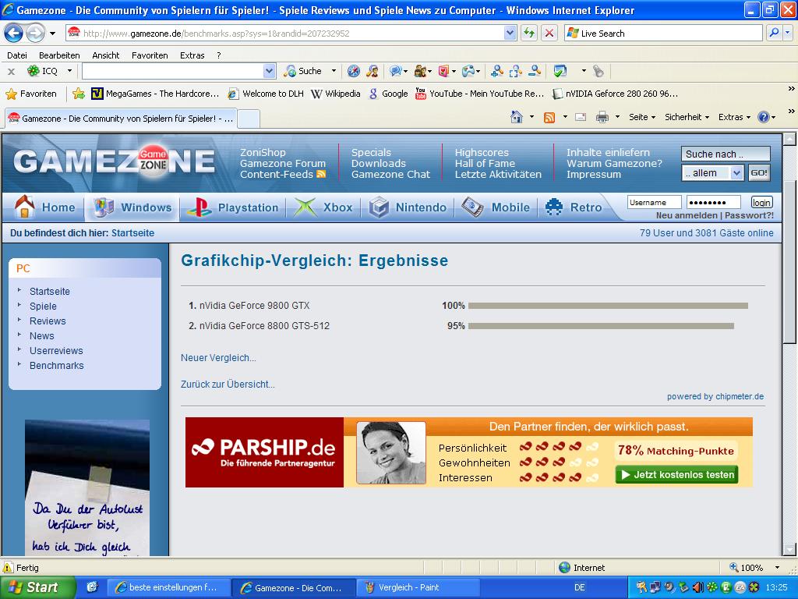Close the ICQ toolbar with its X
The image size is (798, 599).
tap(11, 71)
